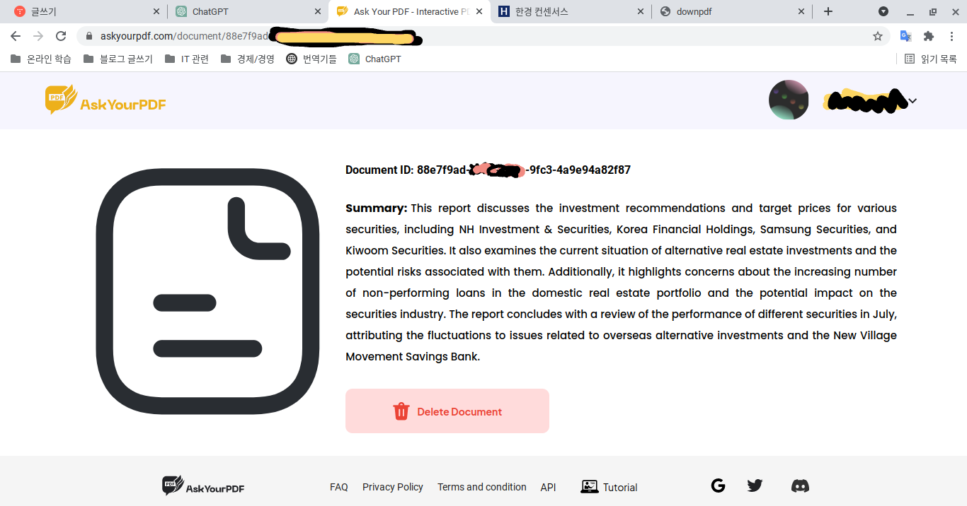The width and height of the screenshot is (967, 506).
Task: Click the footer AskYourPDF logo
Action: [x=203, y=486]
